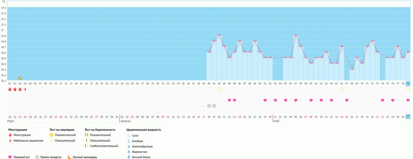
Task: Click the medication icon on cycle day 40
Action: point(209,106)
